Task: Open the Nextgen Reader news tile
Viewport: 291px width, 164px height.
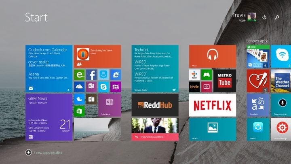Action: click(155, 68)
